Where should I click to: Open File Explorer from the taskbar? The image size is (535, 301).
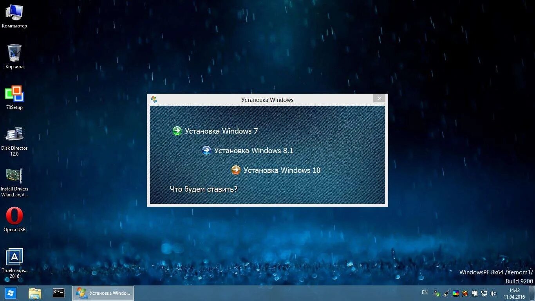[35, 293]
